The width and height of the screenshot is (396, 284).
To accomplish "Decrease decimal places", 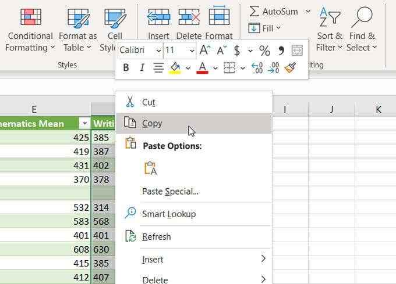I will [x=274, y=68].
